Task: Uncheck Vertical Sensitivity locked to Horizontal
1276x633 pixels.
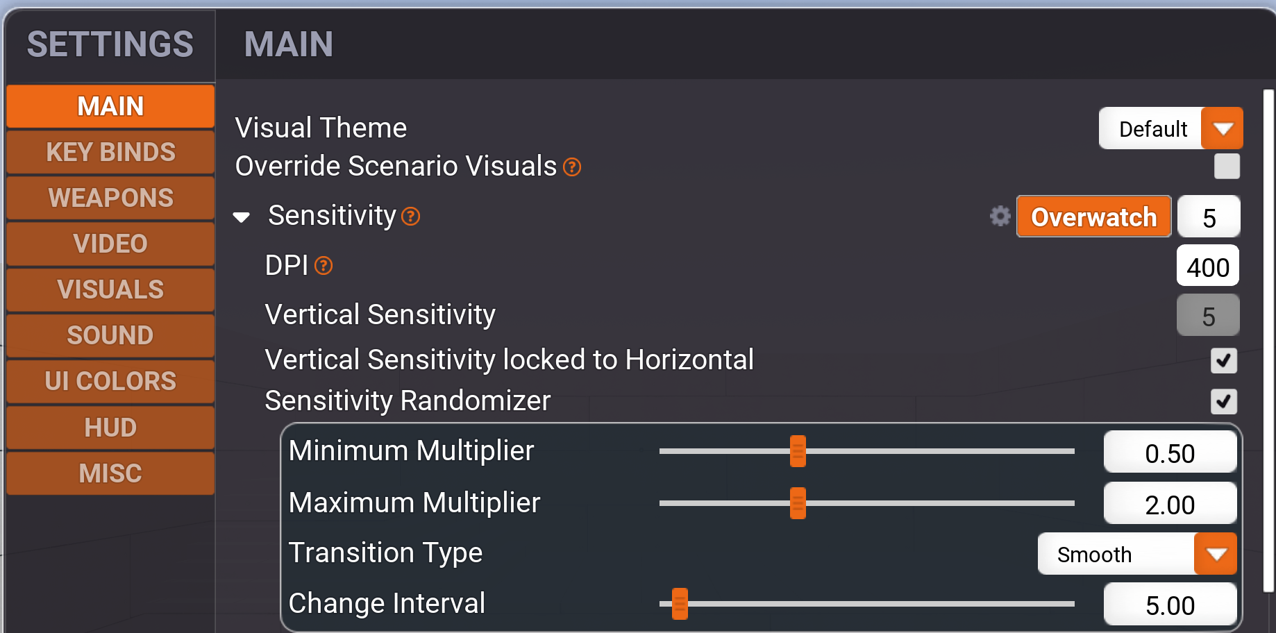Action: 1223,360
